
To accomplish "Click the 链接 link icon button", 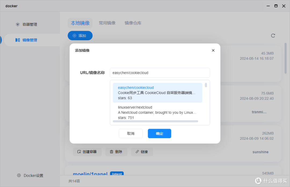I will (142, 152).
